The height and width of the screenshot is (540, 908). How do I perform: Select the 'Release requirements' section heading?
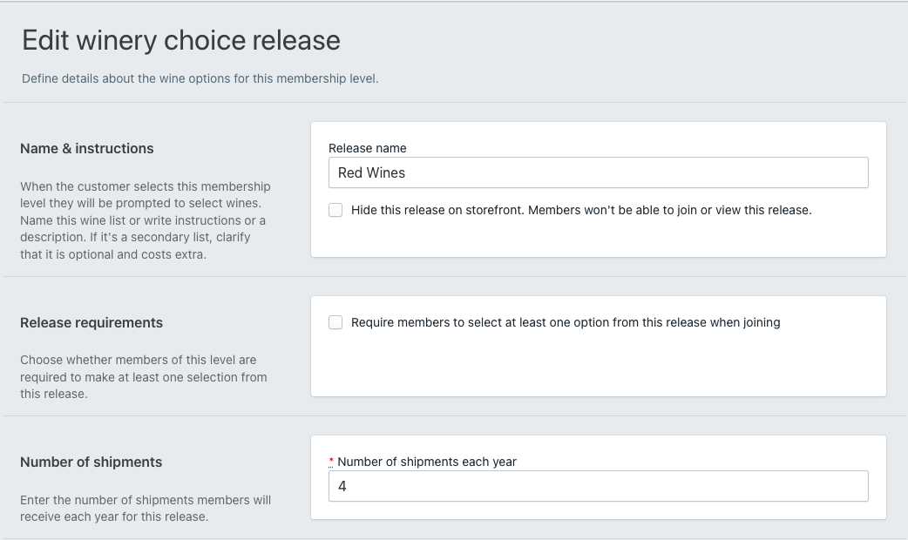click(x=91, y=323)
